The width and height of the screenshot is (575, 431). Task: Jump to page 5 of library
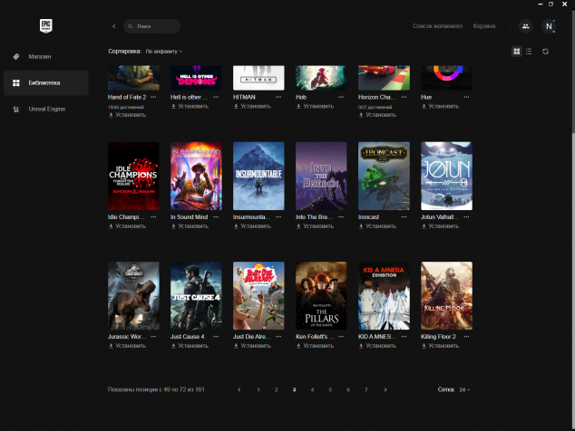[x=330, y=389]
